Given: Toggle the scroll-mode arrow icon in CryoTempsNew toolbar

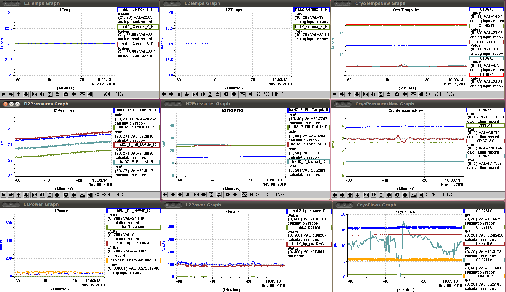Looking at the screenshot, I should pos(421,94).
